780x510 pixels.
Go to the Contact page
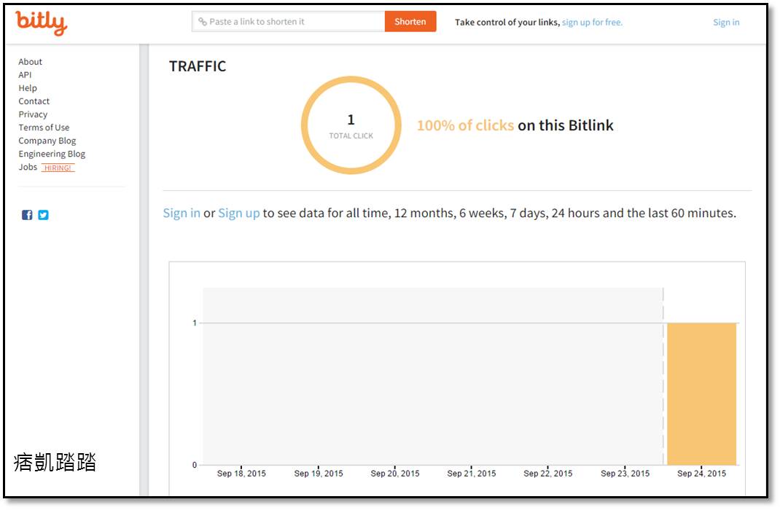(x=34, y=101)
